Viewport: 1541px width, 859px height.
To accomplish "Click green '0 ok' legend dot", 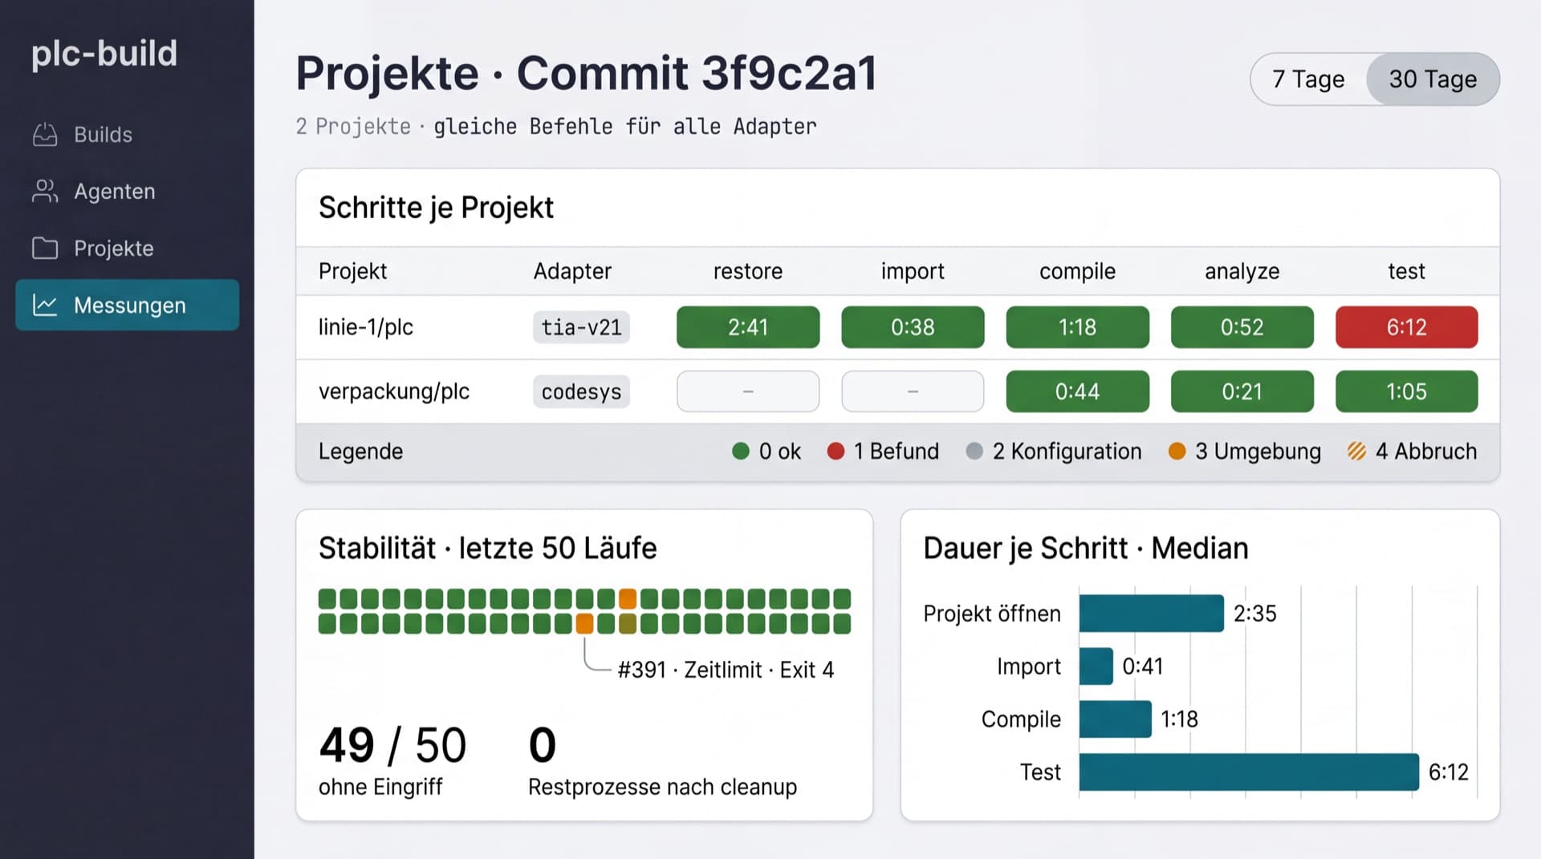I will (741, 451).
